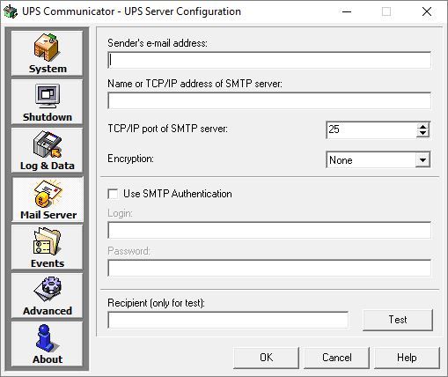Decrease SMTP port with down arrow

pyautogui.click(x=422, y=133)
